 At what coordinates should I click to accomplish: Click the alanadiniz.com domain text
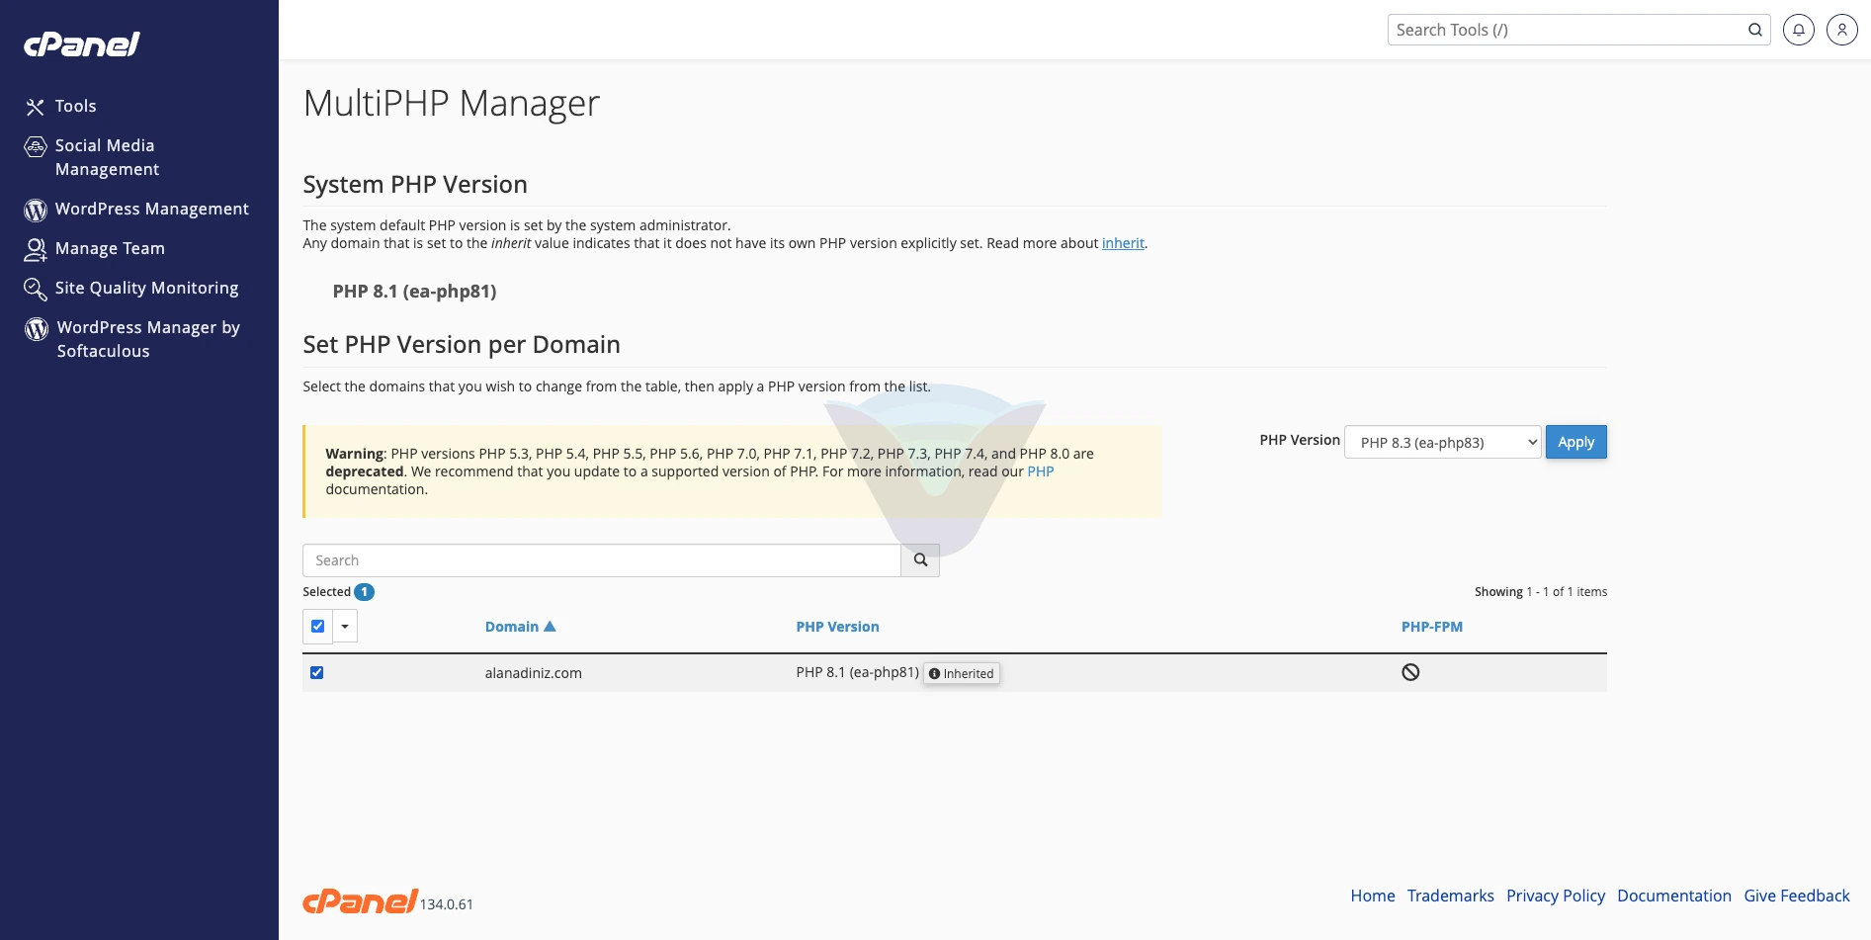[534, 673]
